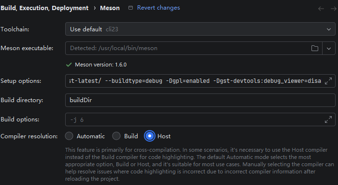The height and width of the screenshot is (185, 338).
Task: Expand the Setup options field editor
Action: coord(328,81)
